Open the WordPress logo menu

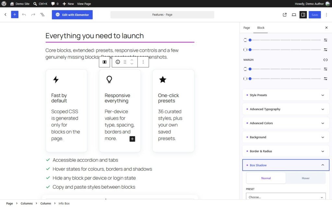click(4, 4)
